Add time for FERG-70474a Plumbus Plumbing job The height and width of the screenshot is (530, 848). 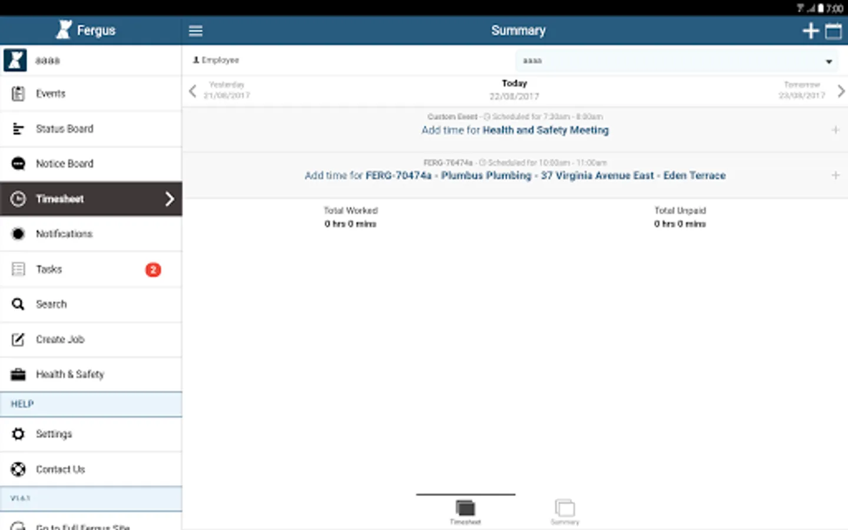[515, 175]
